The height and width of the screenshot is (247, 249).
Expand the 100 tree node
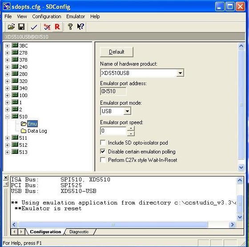pyautogui.click(x=7, y=95)
